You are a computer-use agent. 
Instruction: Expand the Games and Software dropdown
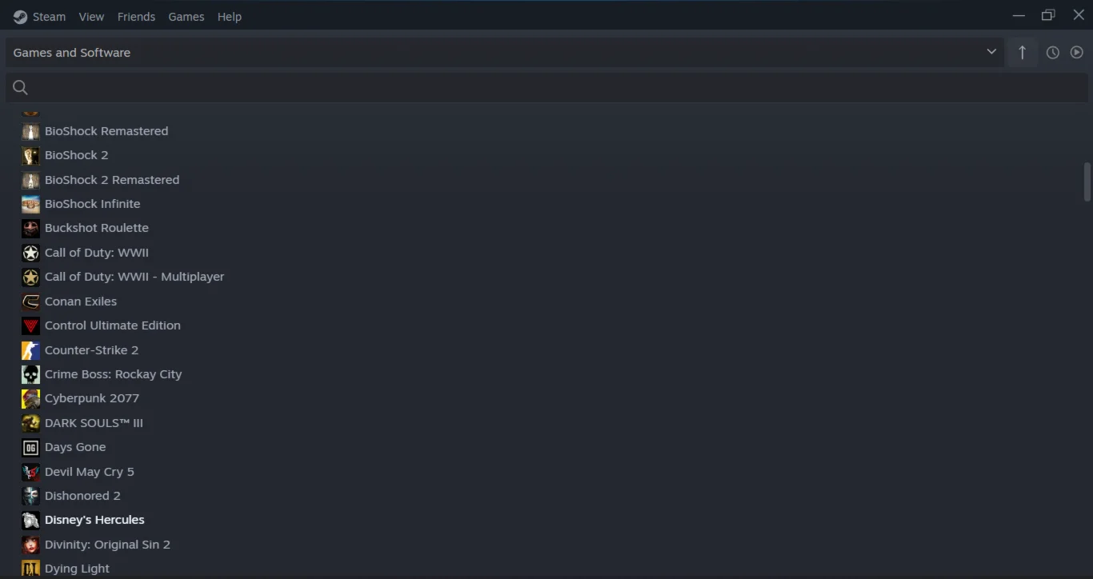pos(505,53)
